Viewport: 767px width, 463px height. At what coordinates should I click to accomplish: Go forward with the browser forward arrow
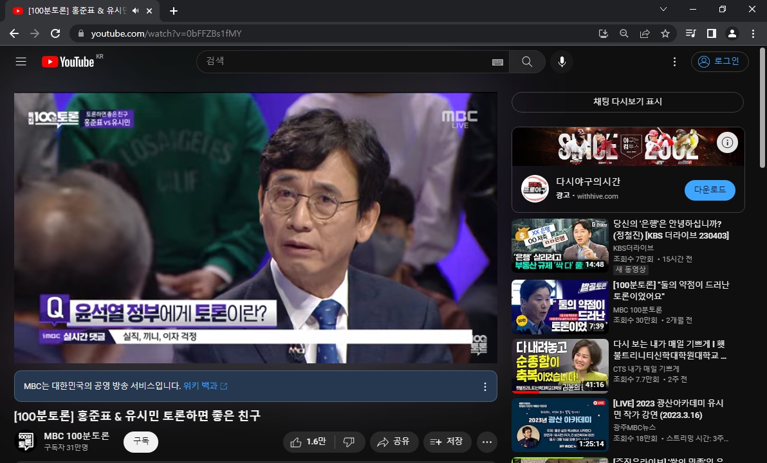(35, 33)
